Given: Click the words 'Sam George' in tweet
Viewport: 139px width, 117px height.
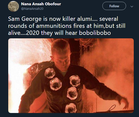Looking at the screenshot, I should click(x=25, y=19).
